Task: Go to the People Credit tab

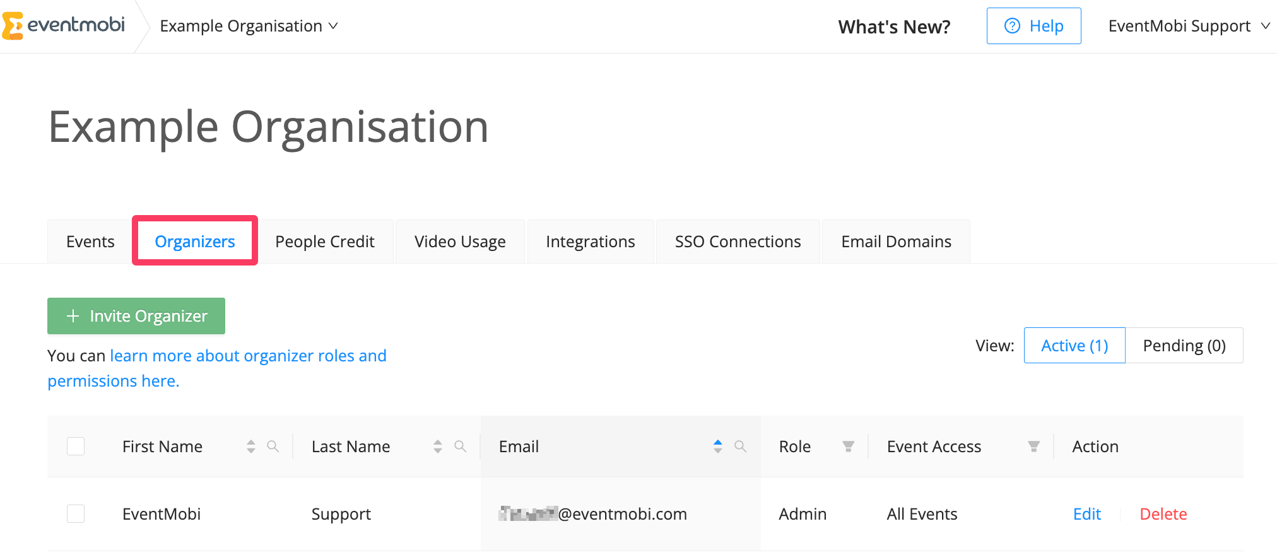Action: click(x=325, y=242)
